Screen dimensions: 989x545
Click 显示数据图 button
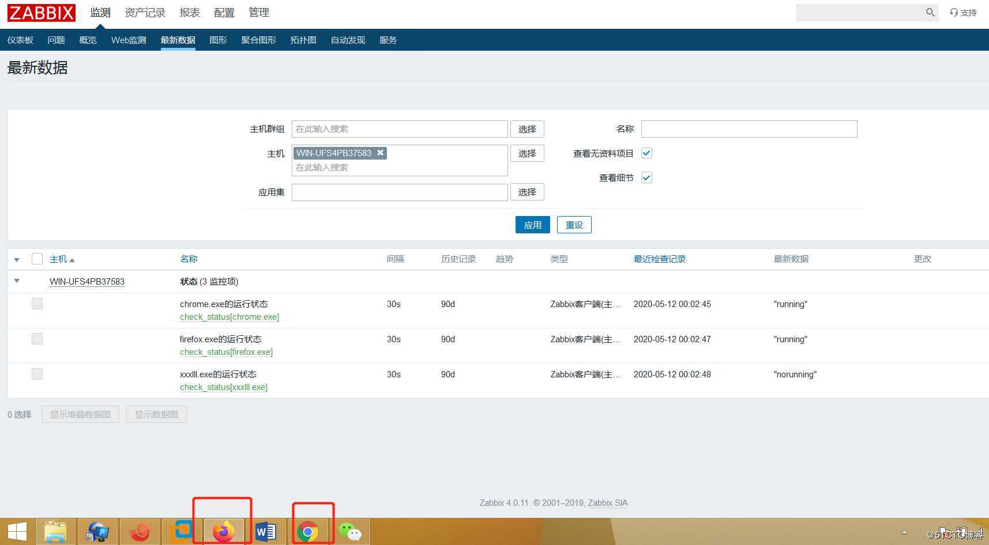pos(156,414)
